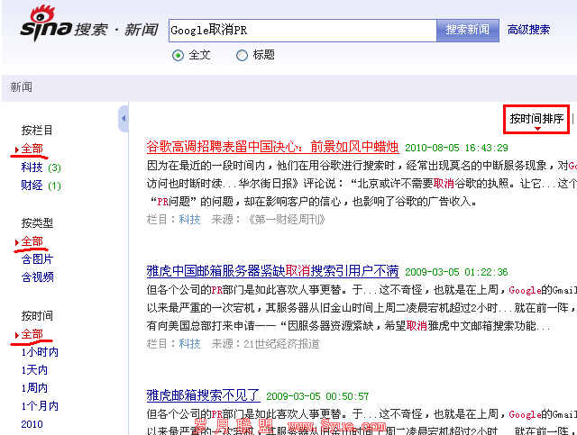Viewport: 577px width, 435px height.
Task: Click the 按栏目 heading
Action: tap(37, 131)
